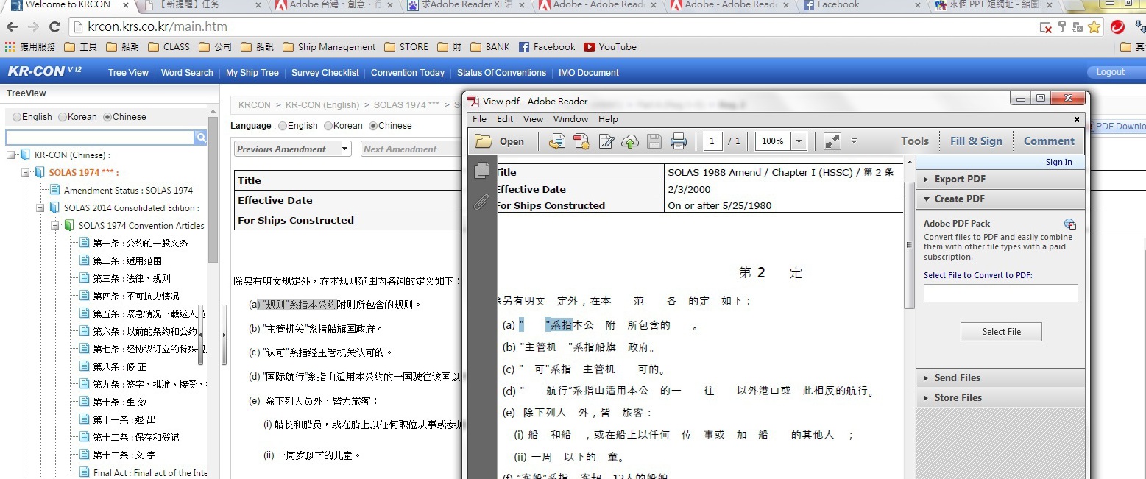Open Reader Window menu
The image size is (1146, 479).
[x=570, y=119]
